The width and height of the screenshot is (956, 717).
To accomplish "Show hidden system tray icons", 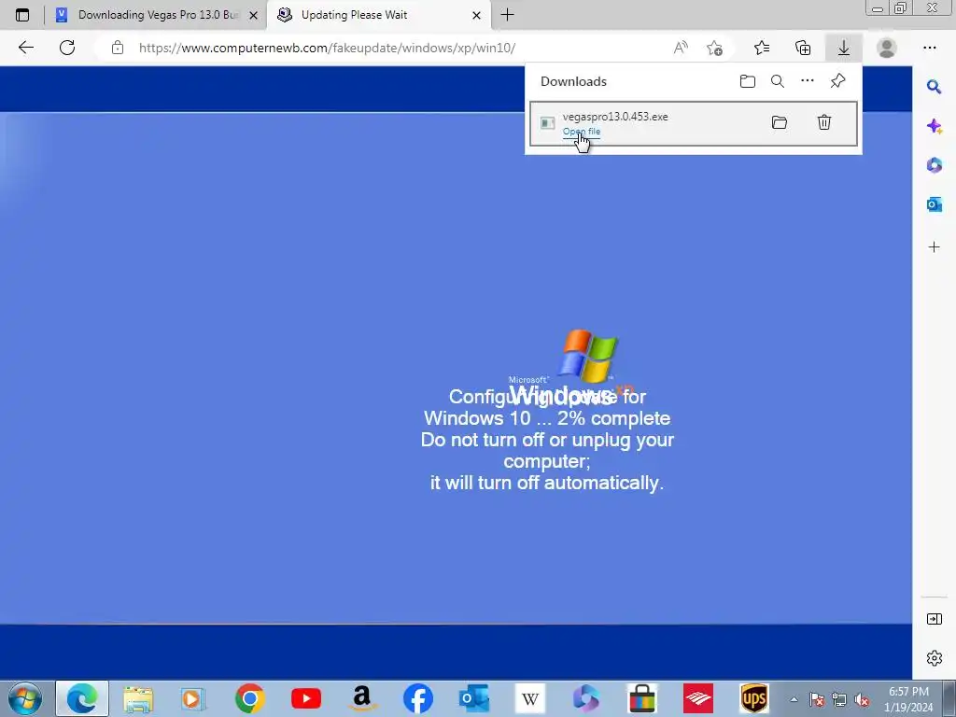I will pyautogui.click(x=794, y=699).
